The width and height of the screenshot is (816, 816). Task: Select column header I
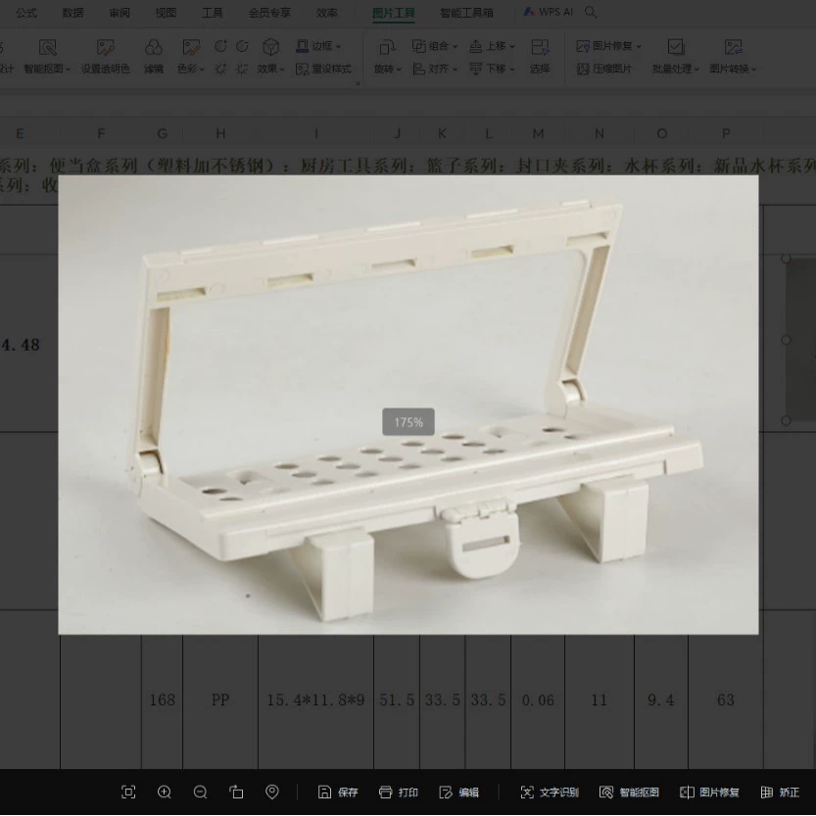coord(315,134)
